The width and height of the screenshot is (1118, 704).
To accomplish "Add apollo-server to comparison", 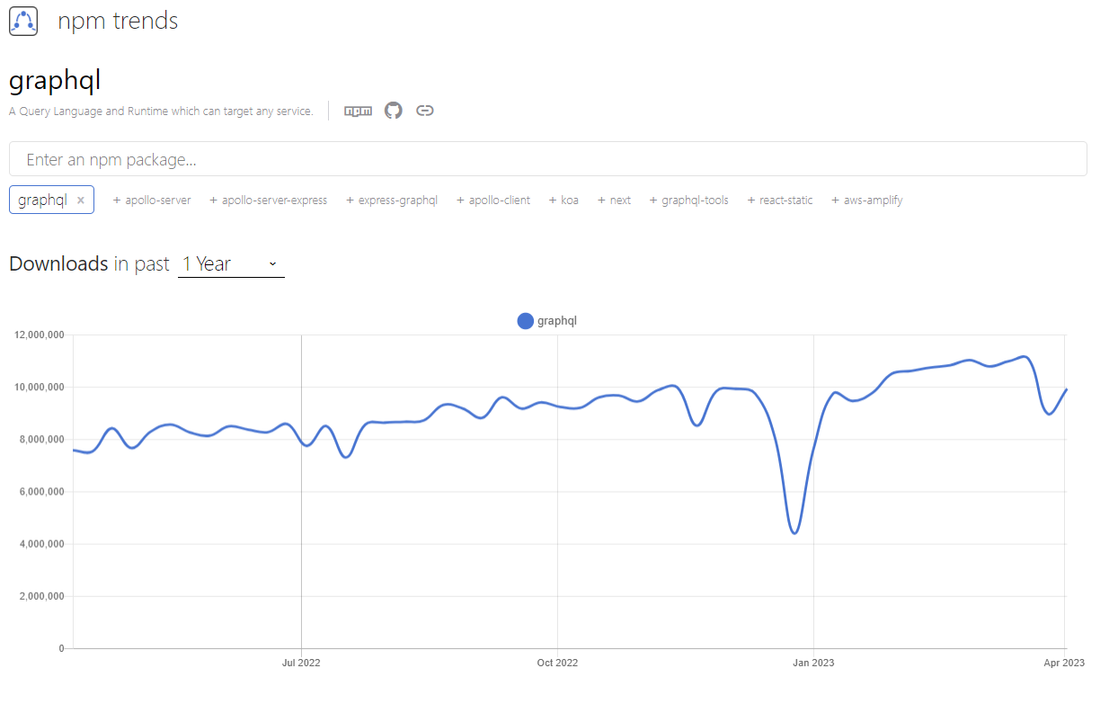I will point(152,201).
